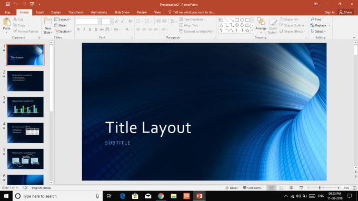The width and height of the screenshot is (358, 201).
Task: Open Line Spacing options
Action: (x=174, y=22)
